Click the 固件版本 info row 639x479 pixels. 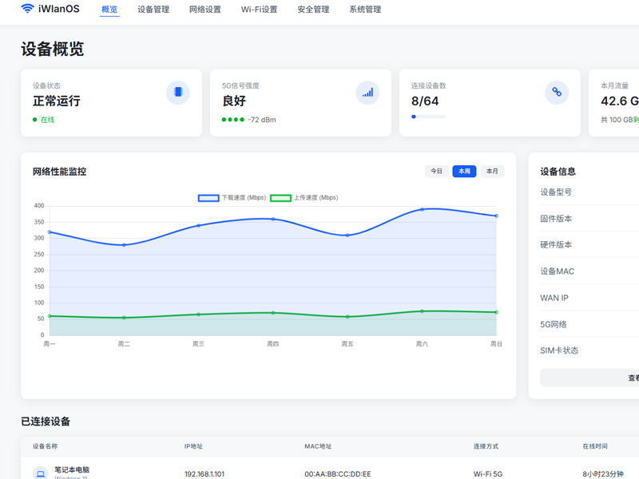click(589, 219)
